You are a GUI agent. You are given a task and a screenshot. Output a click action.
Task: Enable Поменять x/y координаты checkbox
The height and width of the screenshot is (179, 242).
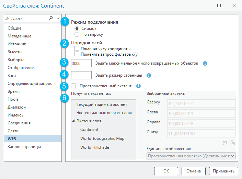[x=77, y=49]
